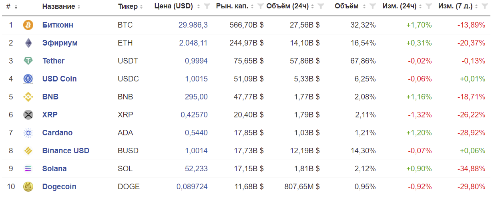Click market cap 244,97B $

(247, 43)
